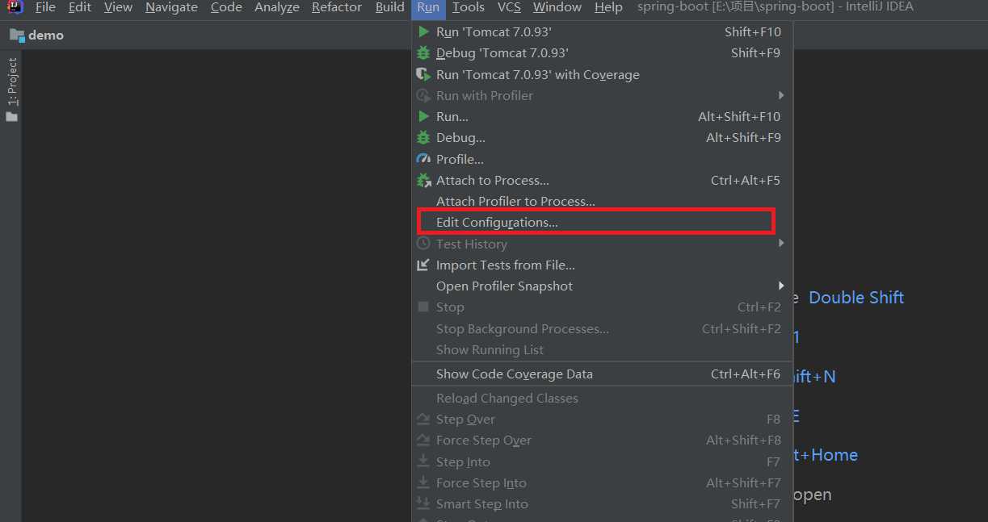Open the Tools menu
This screenshot has width=988, height=522.
(469, 7)
